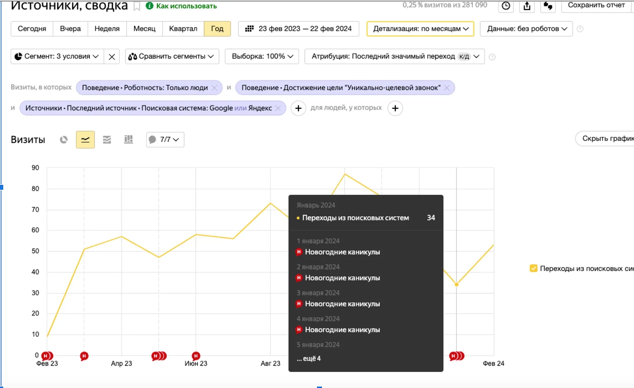The width and height of the screenshot is (634, 388).
Task: Open the 'Как использовать' help link
Action: coord(186,6)
